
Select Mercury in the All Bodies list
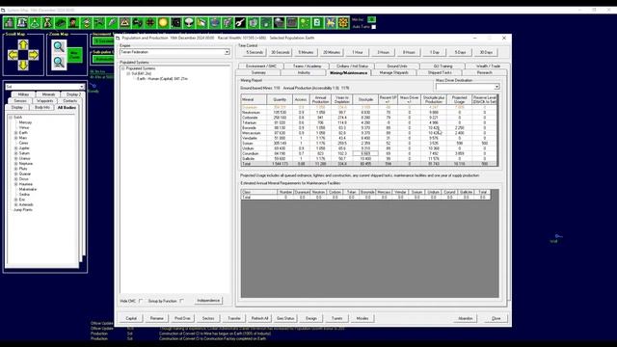(25, 122)
